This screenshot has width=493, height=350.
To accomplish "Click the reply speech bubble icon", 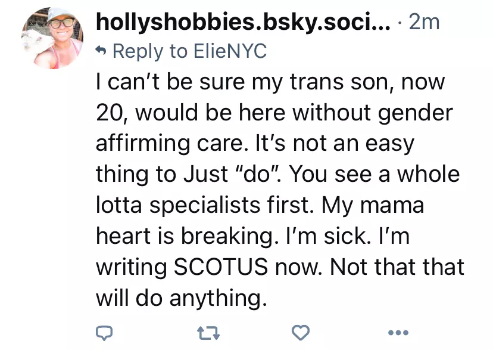I will [x=104, y=333].
